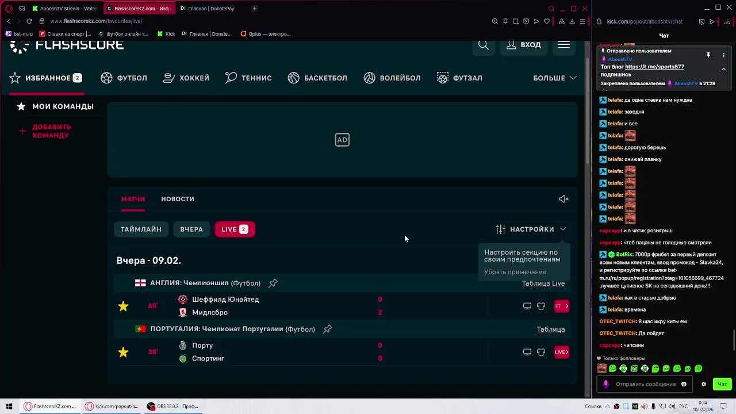The height and width of the screenshot is (414, 736).
Task: Open the ВОЛЕЙБОЛ sport section
Action: click(392, 78)
